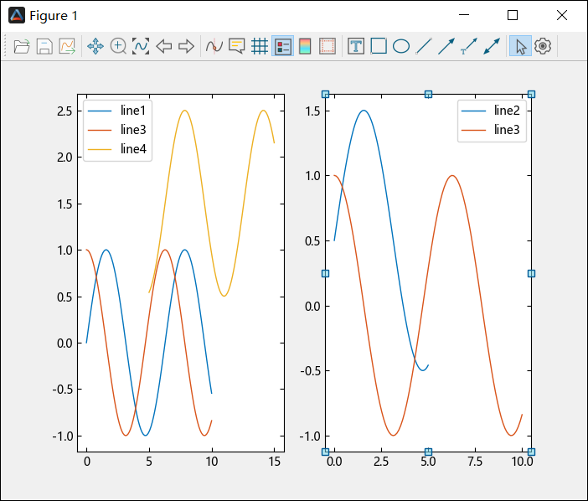
Task: Select the rectangle drawing tool
Action: point(379,46)
